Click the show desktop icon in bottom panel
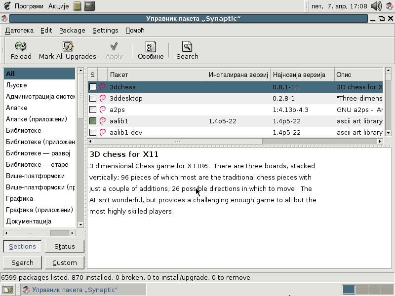395x296 pixels. click(x=7, y=290)
